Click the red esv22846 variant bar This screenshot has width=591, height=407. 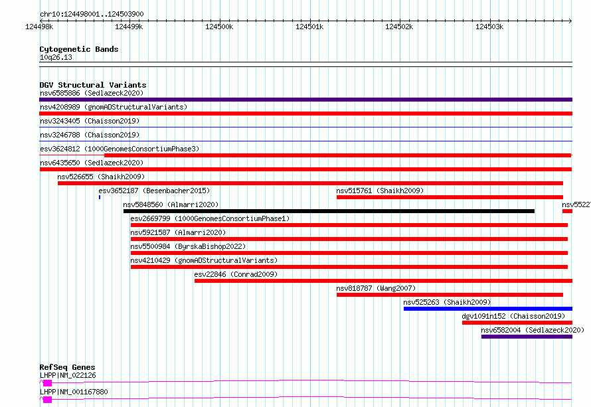tap(383, 281)
